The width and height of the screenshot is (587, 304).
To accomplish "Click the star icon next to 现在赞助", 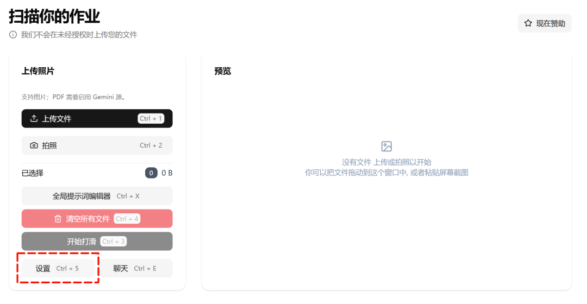I will [528, 23].
